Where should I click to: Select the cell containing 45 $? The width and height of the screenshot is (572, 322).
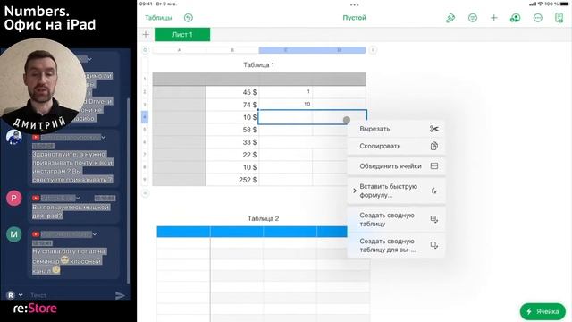click(232, 92)
